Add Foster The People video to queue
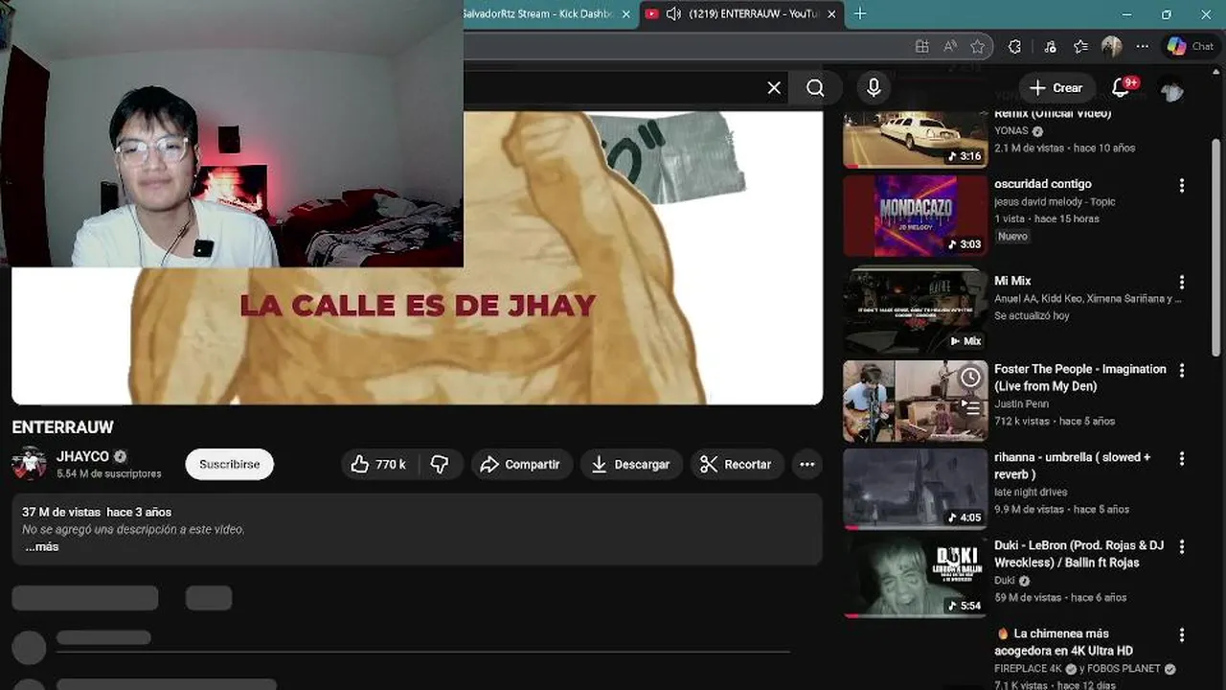The width and height of the screenshot is (1226, 690). [970, 408]
